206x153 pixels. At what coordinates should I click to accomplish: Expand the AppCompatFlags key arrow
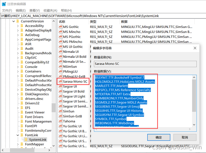coord(18,39)
